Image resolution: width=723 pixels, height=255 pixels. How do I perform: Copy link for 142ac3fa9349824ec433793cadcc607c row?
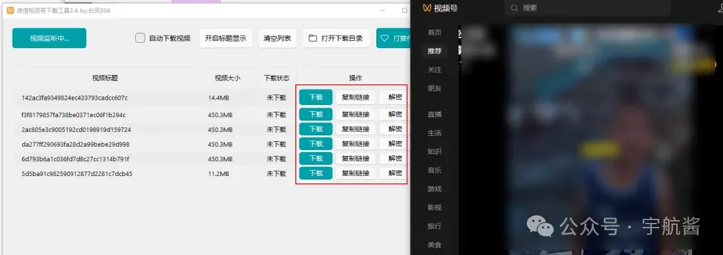pyautogui.click(x=355, y=97)
